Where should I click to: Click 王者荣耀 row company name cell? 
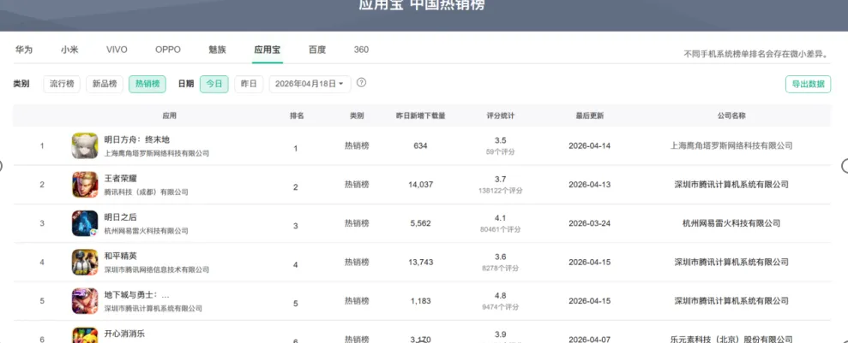click(x=731, y=185)
